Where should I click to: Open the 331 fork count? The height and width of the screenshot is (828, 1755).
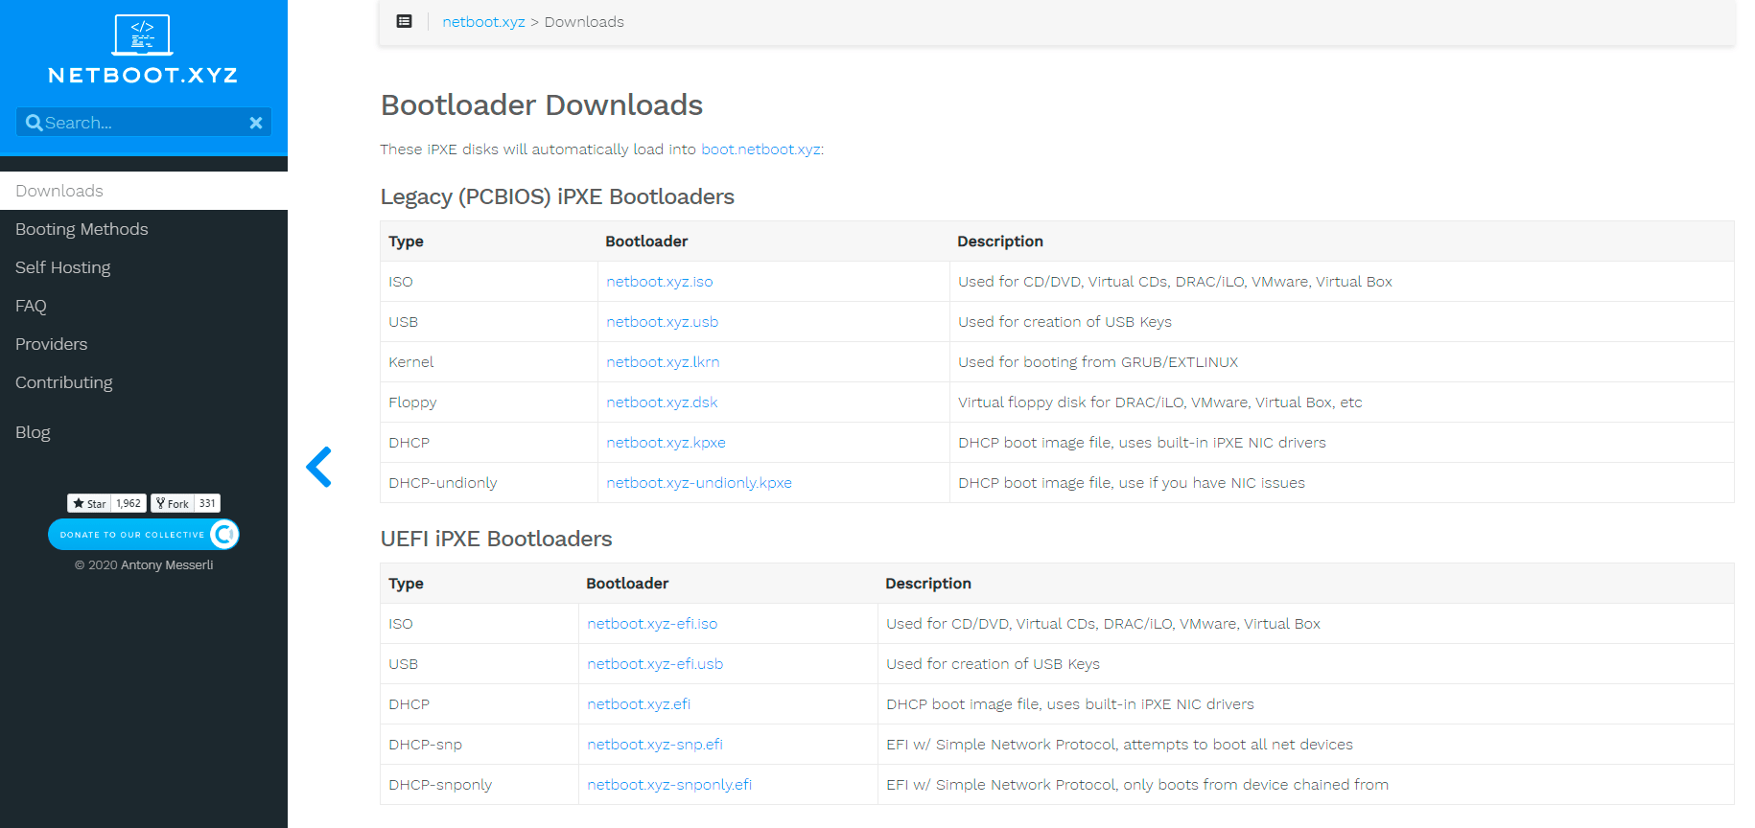[207, 503]
